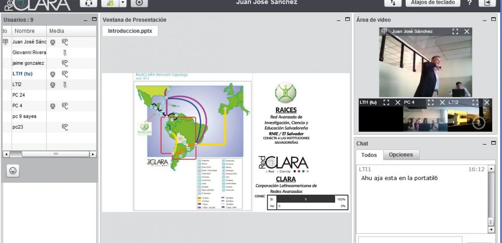Select the Introduccion.pptx tab

point(130,31)
